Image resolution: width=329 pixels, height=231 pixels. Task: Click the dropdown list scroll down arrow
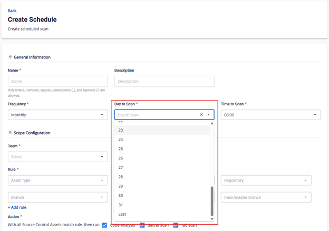[212, 219]
